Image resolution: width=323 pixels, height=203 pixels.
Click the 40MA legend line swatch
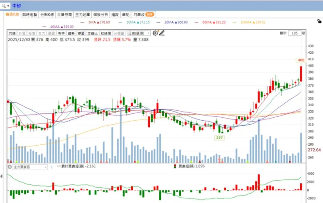click(44, 27)
